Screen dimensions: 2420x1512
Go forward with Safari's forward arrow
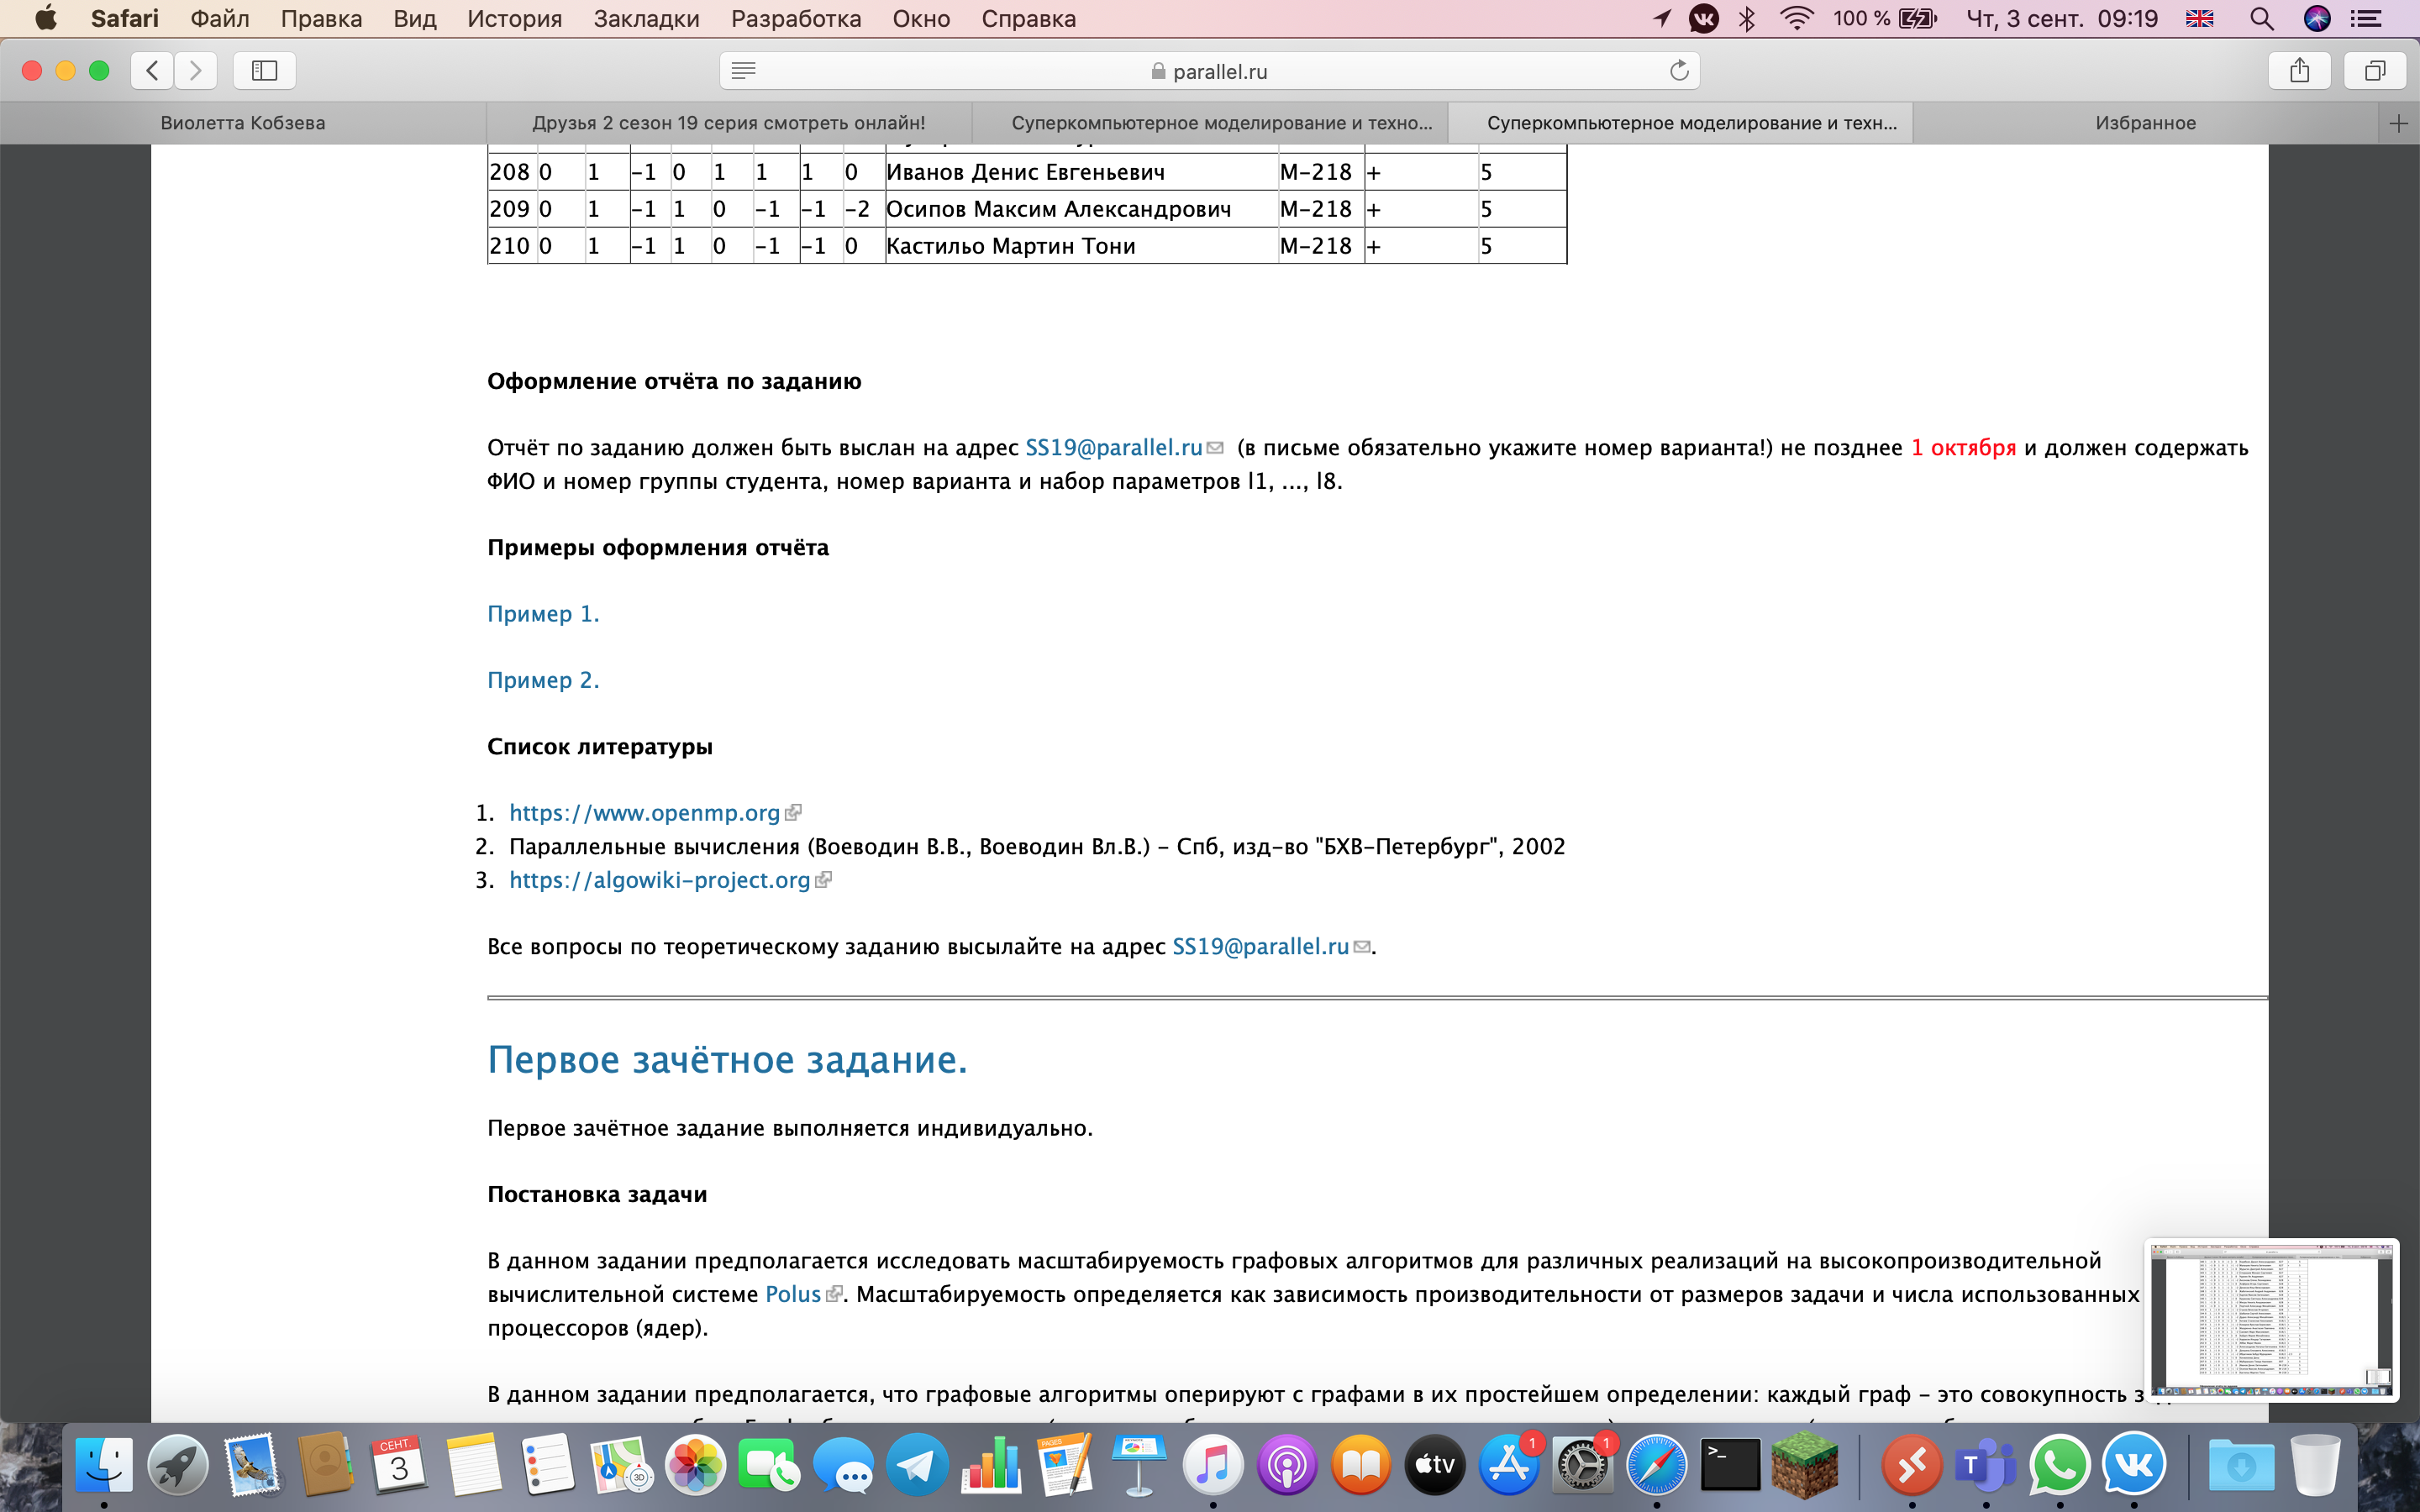[195, 70]
